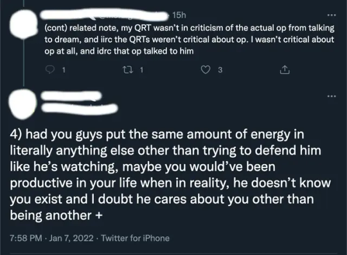Viewport: 347px width, 255px height.
Task: Reply to the 15h-old tweet
Action: [x=50, y=70]
